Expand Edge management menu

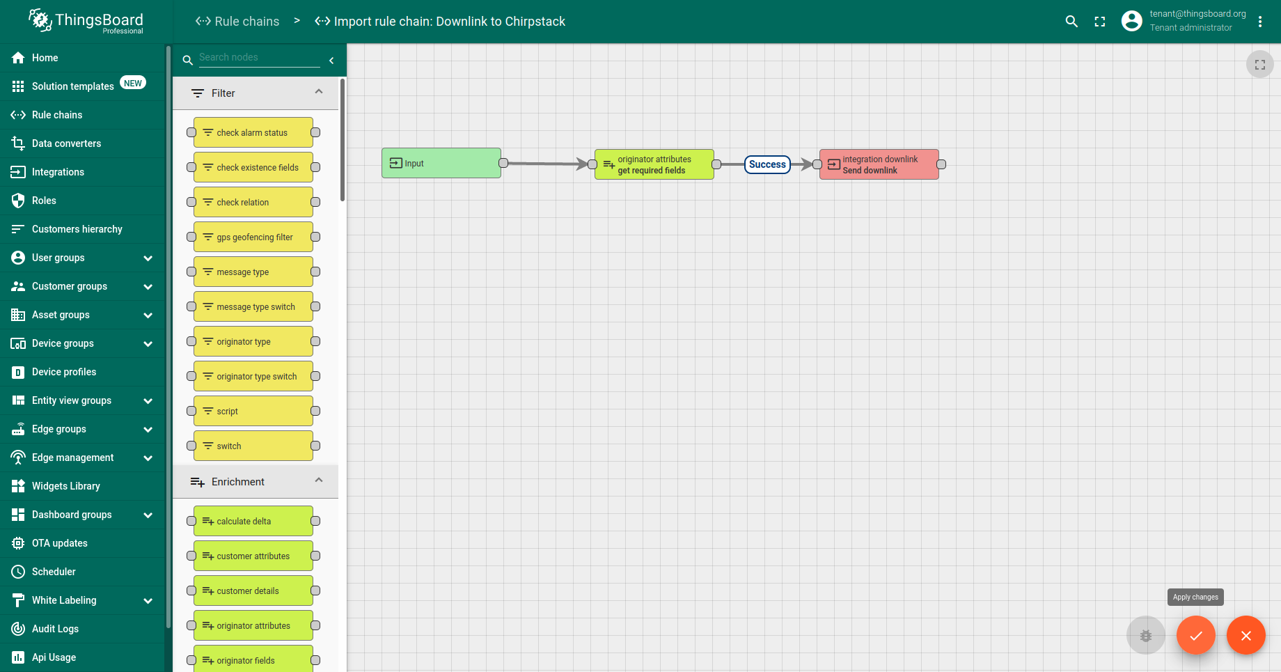pyautogui.click(x=148, y=458)
